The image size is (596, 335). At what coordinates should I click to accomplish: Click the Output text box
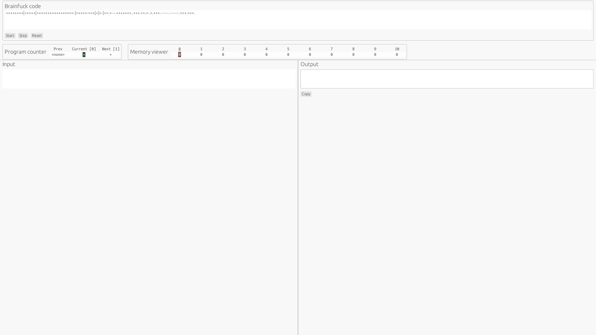447,79
